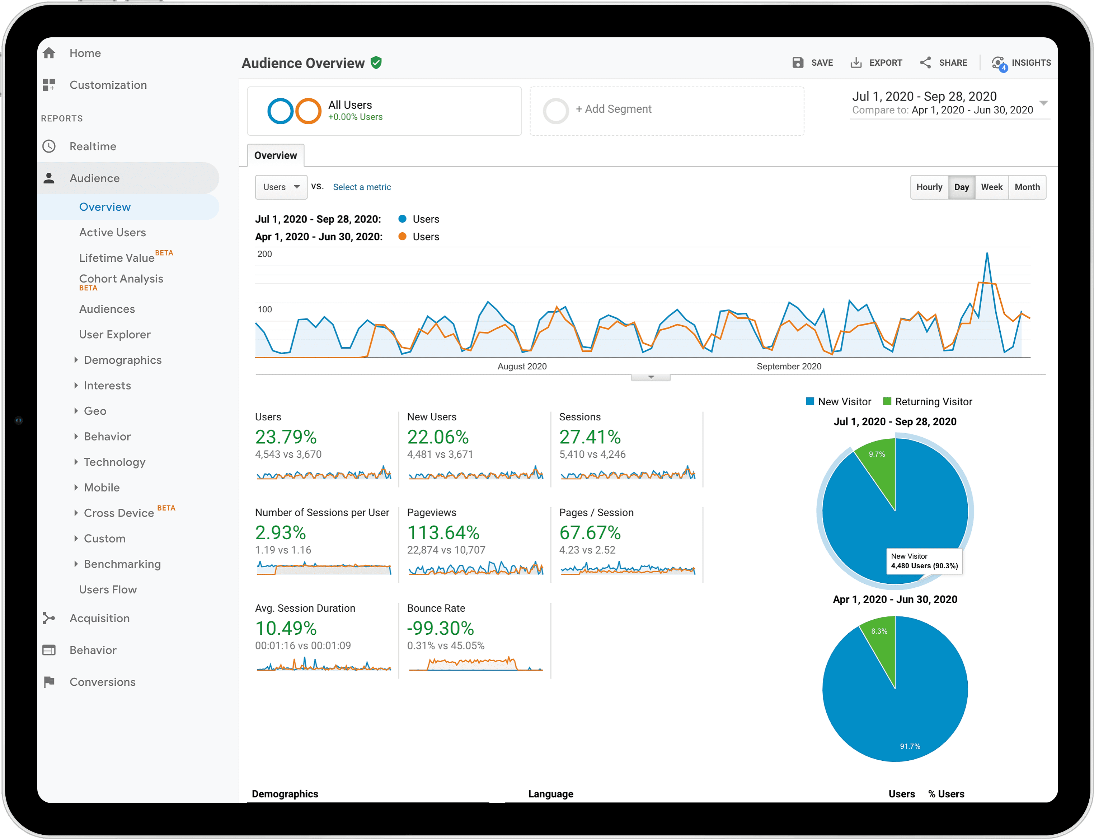Open Audiences report
The image size is (1094, 839).
pyautogui.click(x=107, y=309)
